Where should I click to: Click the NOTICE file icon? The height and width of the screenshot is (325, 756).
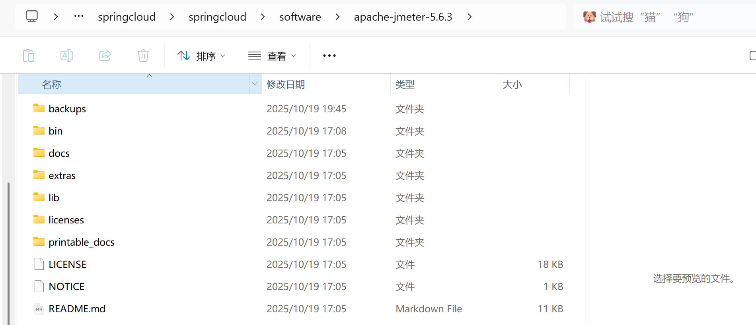click(39, 286)
